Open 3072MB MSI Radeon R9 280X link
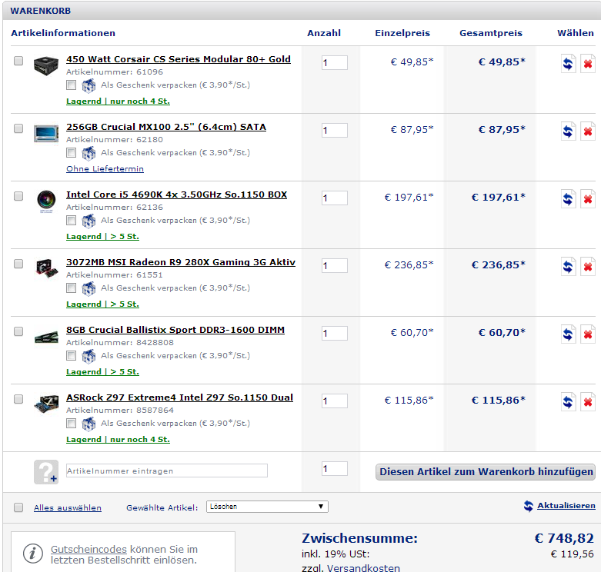The height and width of the screenshot is (572, 601). click(181, 262)
